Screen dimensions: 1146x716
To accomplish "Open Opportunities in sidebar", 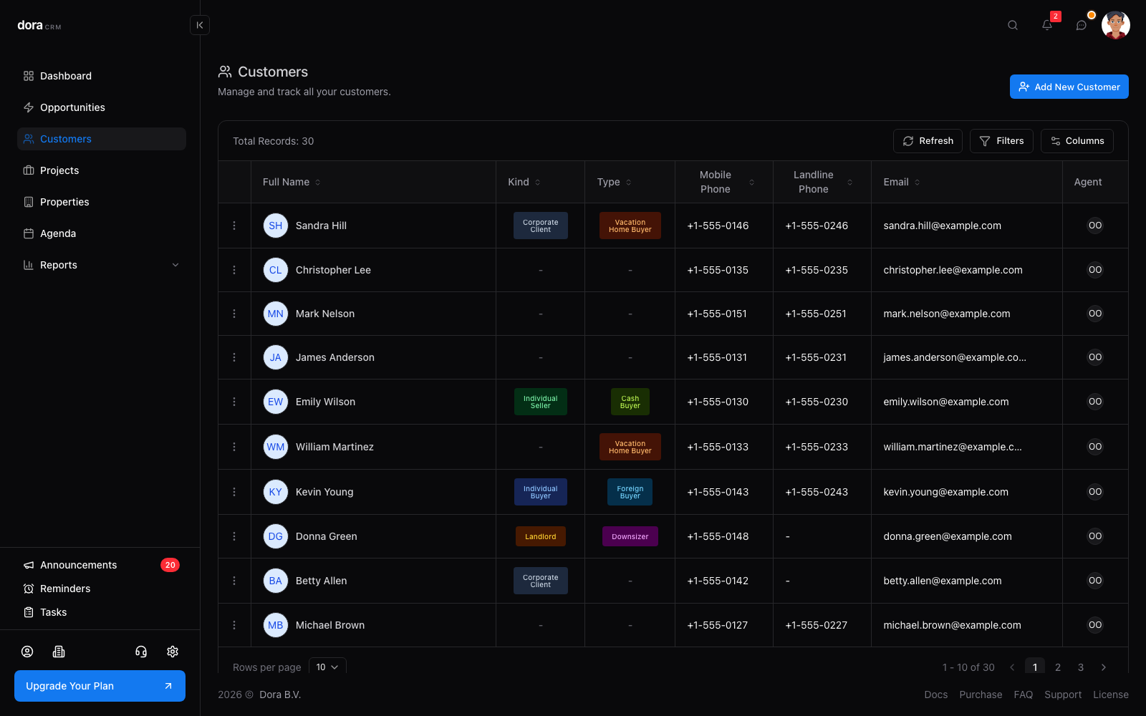I will [102, 107].
